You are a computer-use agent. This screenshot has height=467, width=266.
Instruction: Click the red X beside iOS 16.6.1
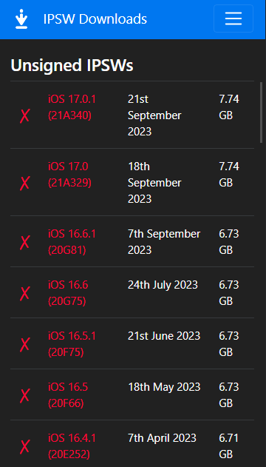pyautogui.click(x=24, y=242)
